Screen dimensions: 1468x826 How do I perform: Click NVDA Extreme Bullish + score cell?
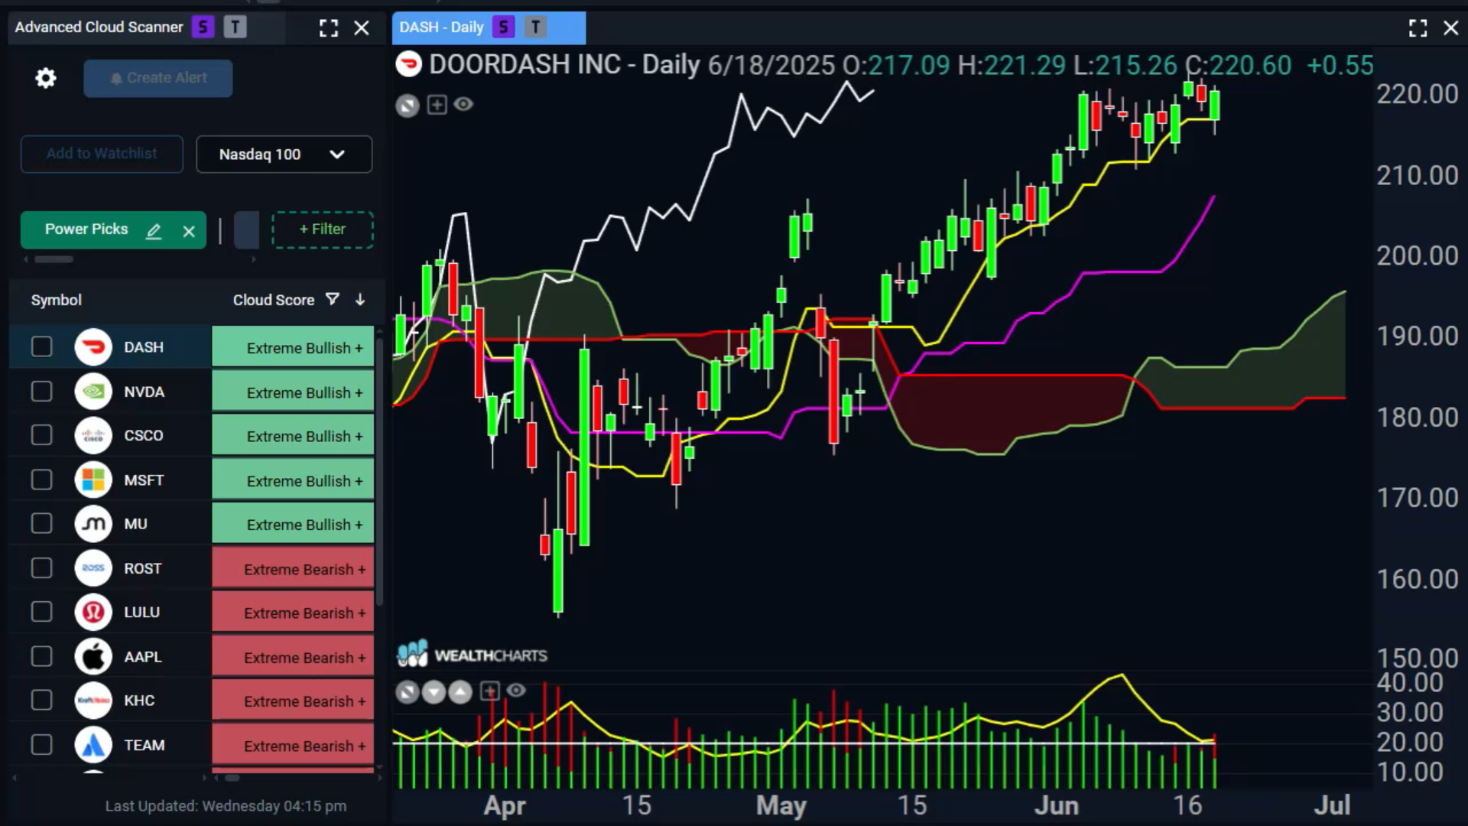[x=293, y=392]
